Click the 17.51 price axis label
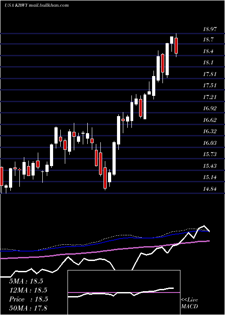225x315 pixels. pyautogui.click(x=210, y=85)
